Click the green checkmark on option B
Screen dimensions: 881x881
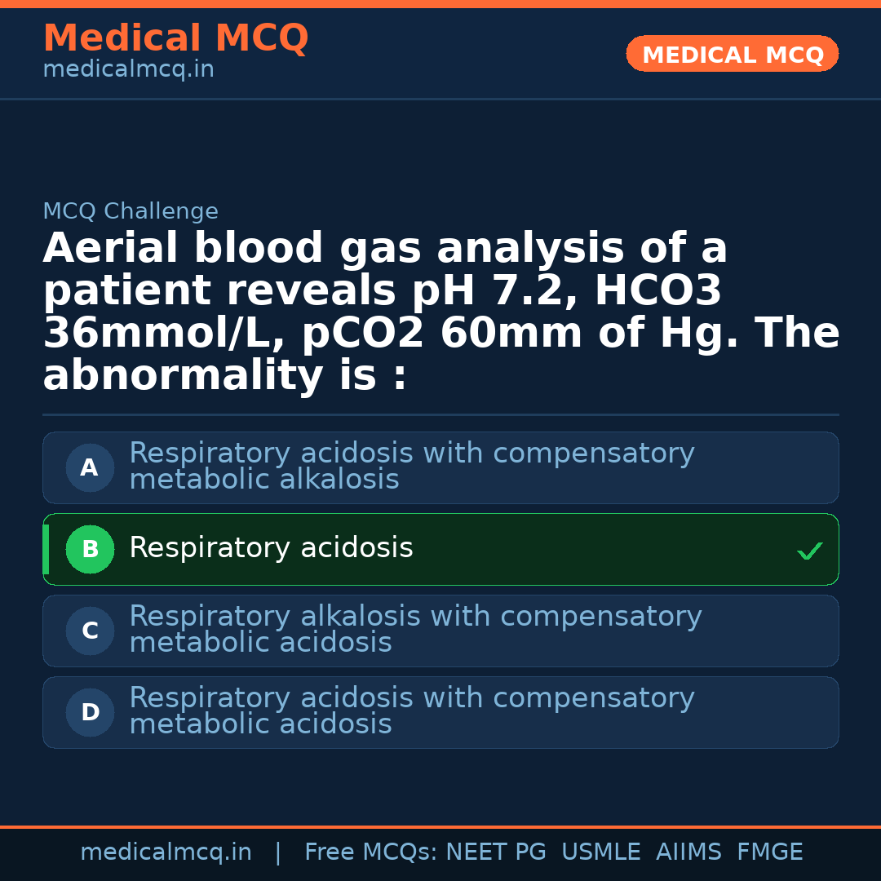click(x=809, y=551)
